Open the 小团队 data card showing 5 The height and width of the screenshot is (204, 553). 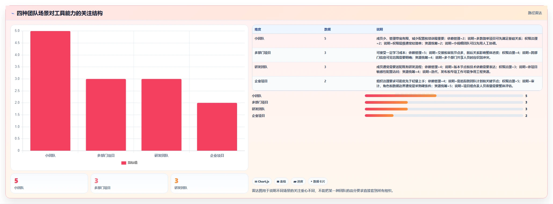49,183
